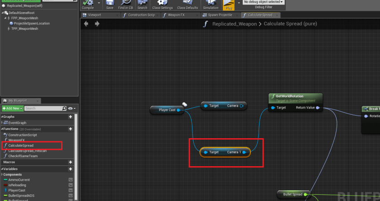Click the Save disk icon
380x201 pixels.
pos(110,5)
